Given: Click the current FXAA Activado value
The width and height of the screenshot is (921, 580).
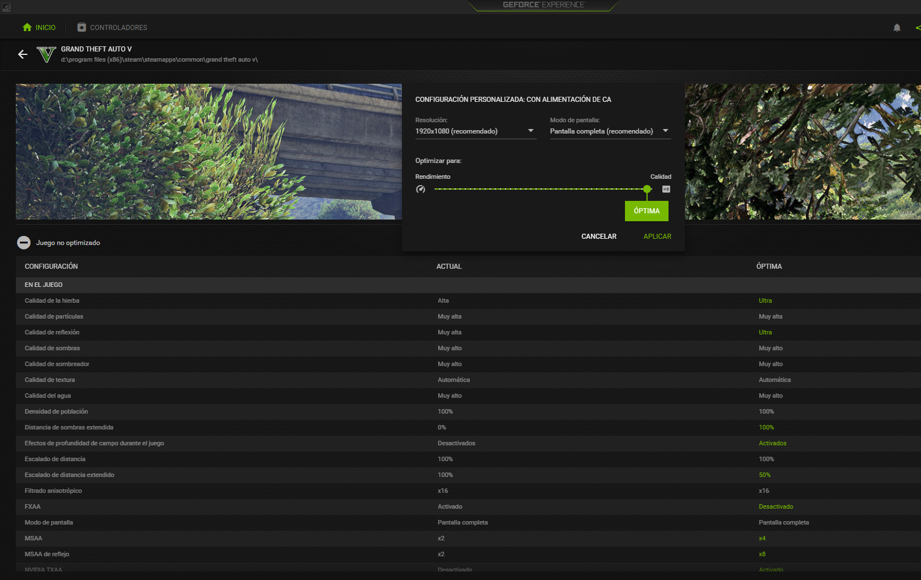Looking at the screenshot, I should tap(450, 506).
